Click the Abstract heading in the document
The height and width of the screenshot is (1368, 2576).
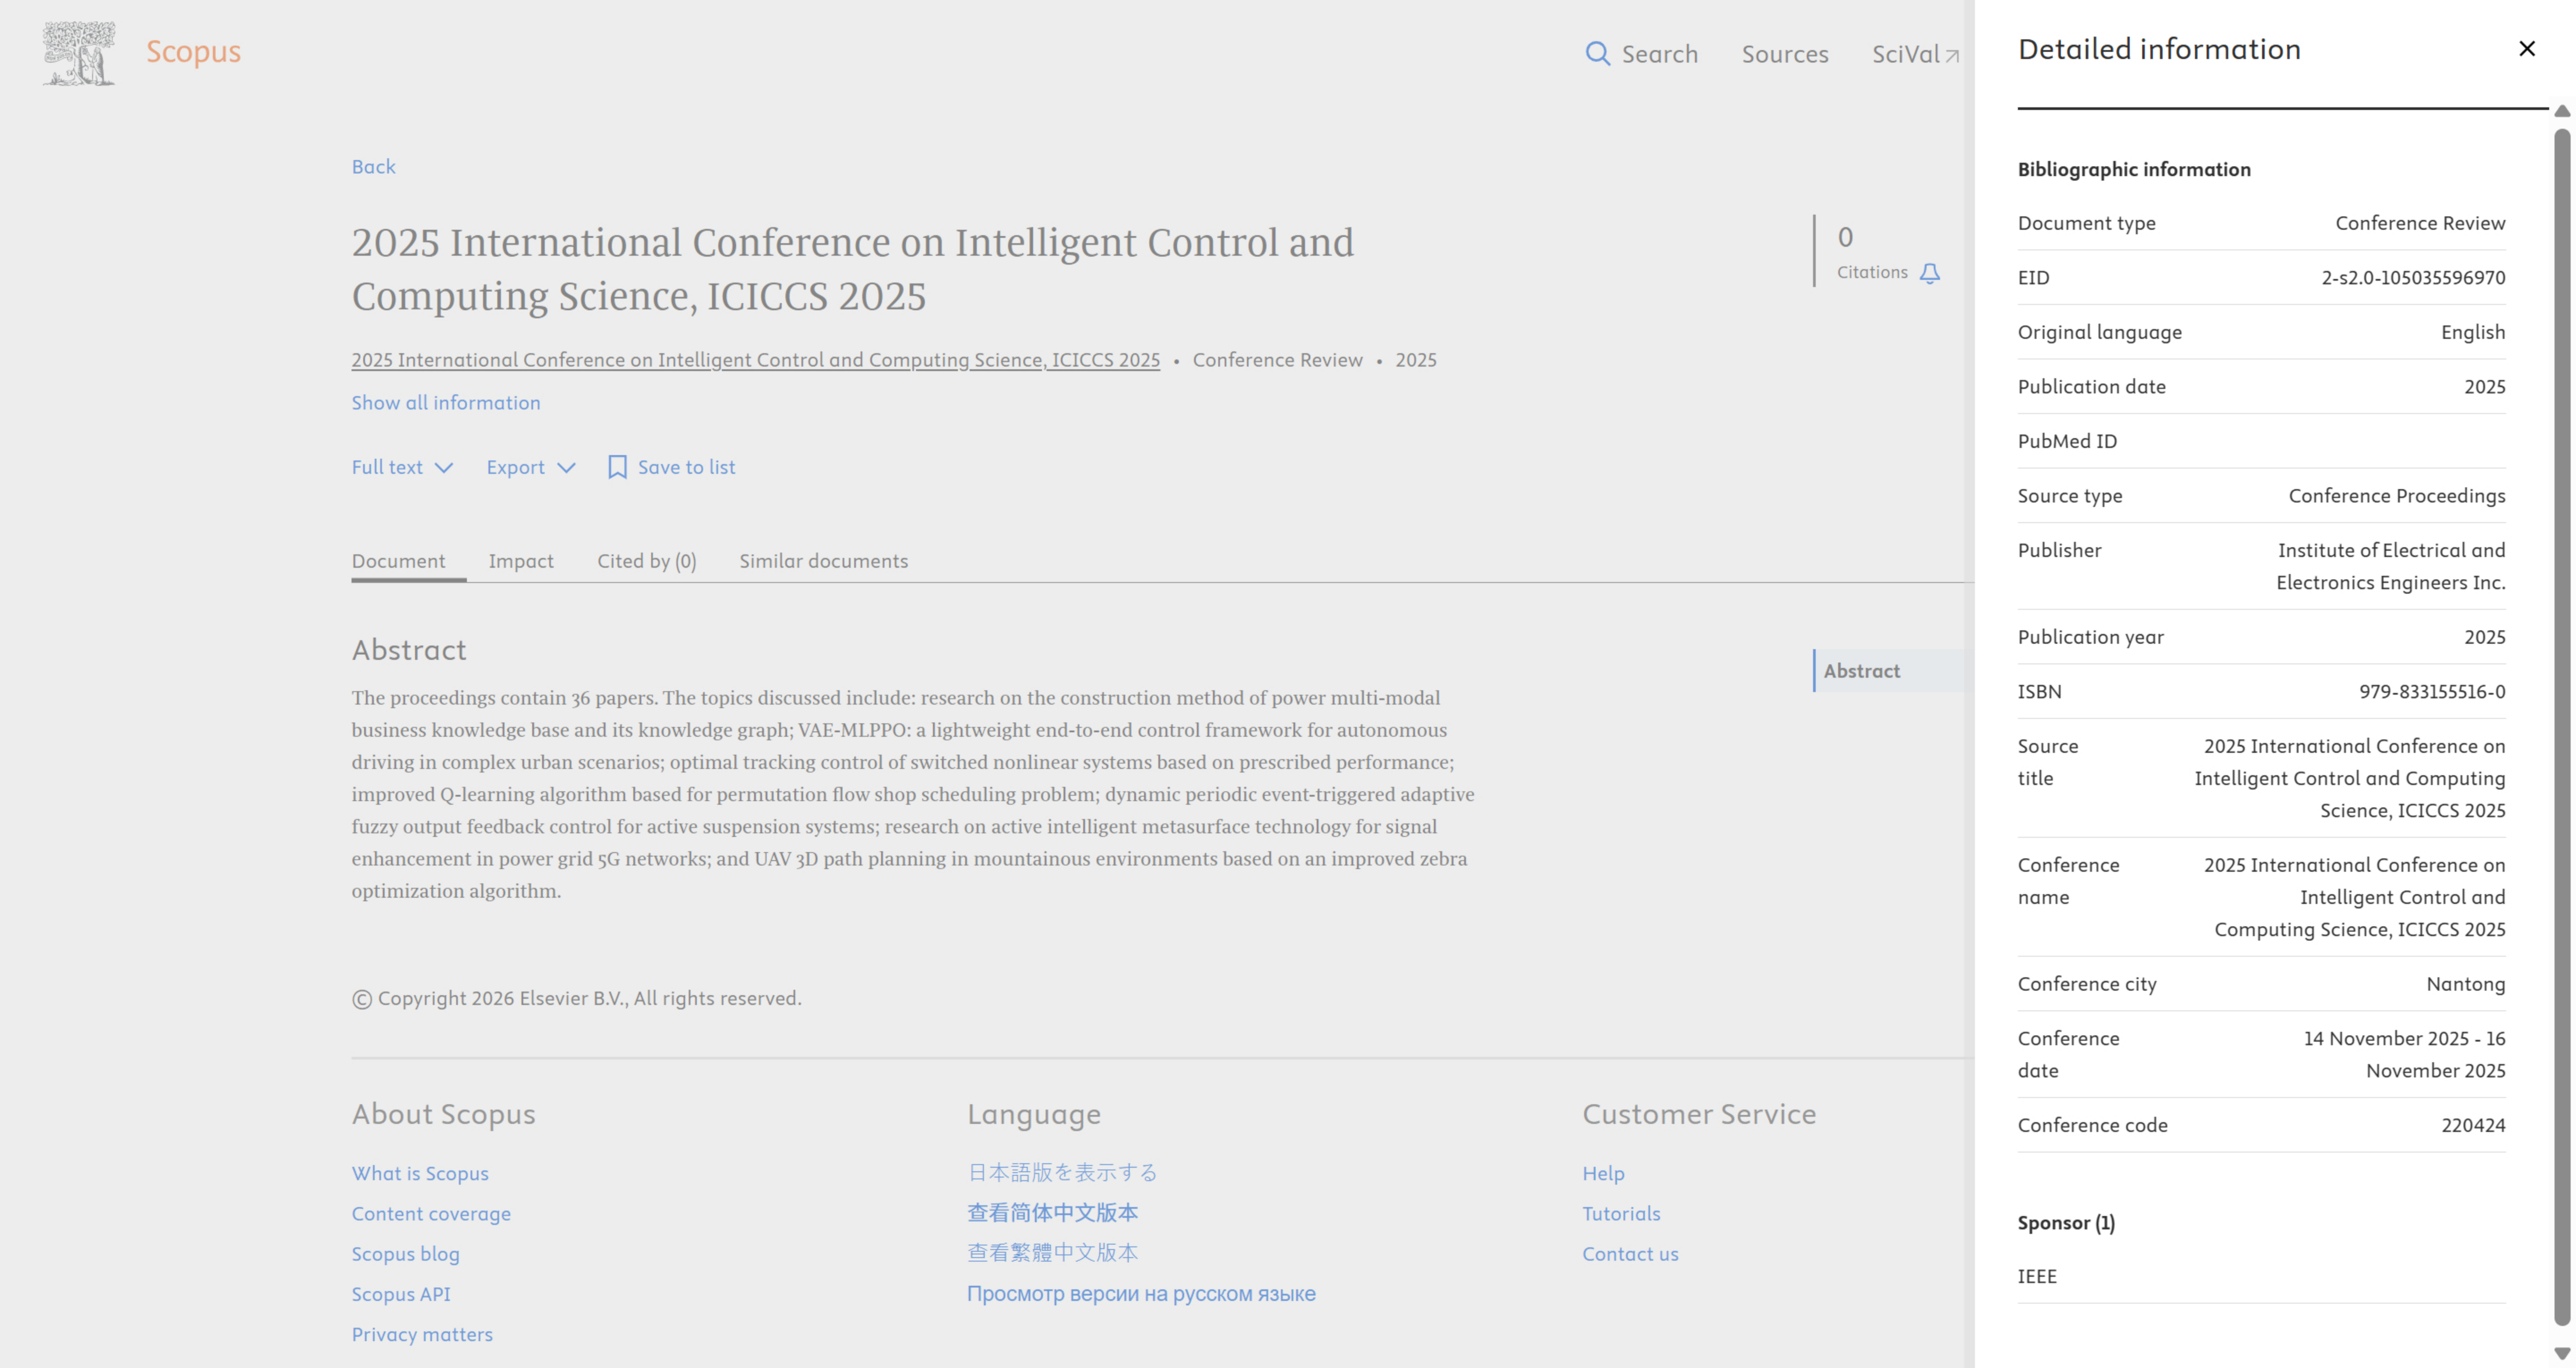click(409, 650)
